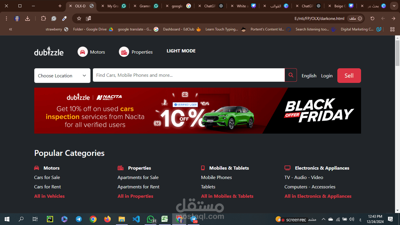
Task: Open the browser downloads icon
Action: click(x=28, y=18)
